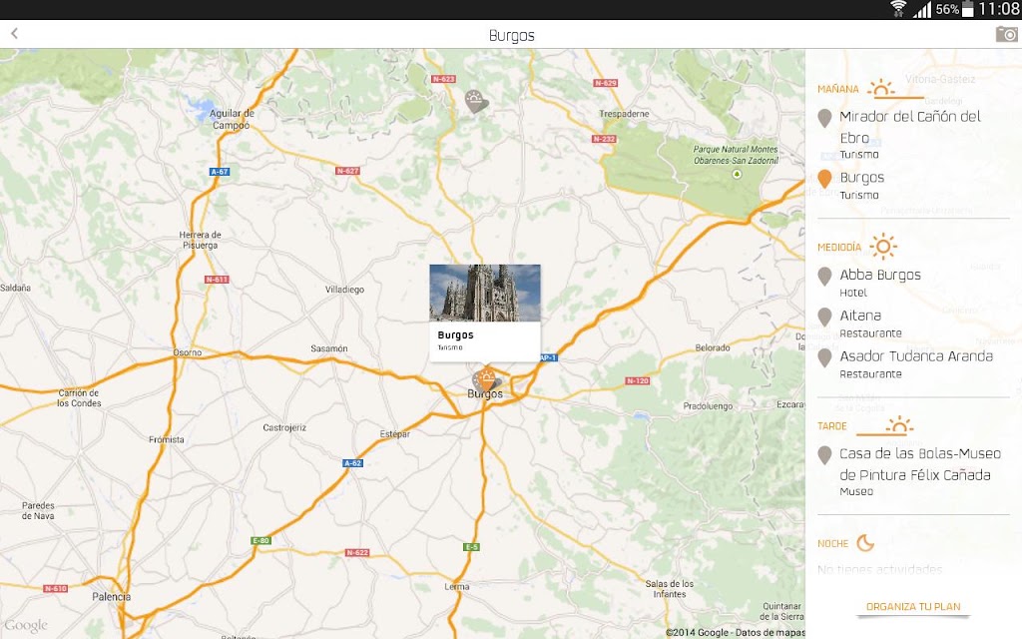Open the Burgos title in info popup

(x=455, y=335)
